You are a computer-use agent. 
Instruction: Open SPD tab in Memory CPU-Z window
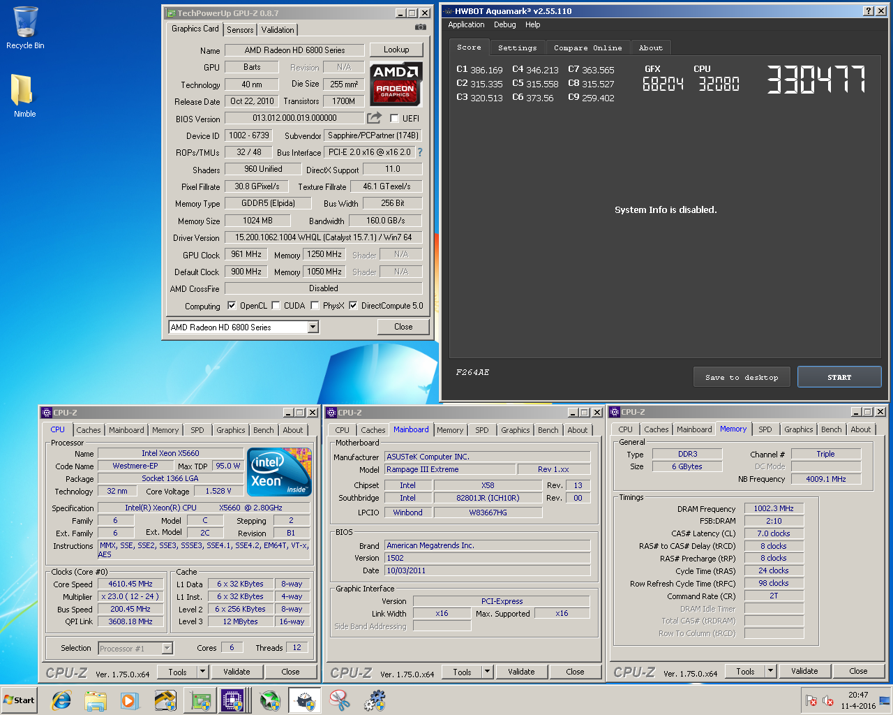click(765, 429)
